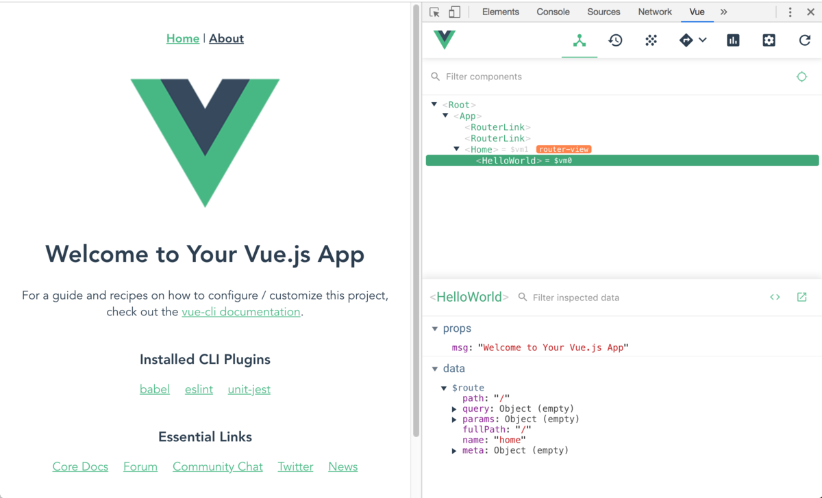Screen dimensions: 822x498
Task: Open the Vue devtools settings icon
Action: click(769, 40)
